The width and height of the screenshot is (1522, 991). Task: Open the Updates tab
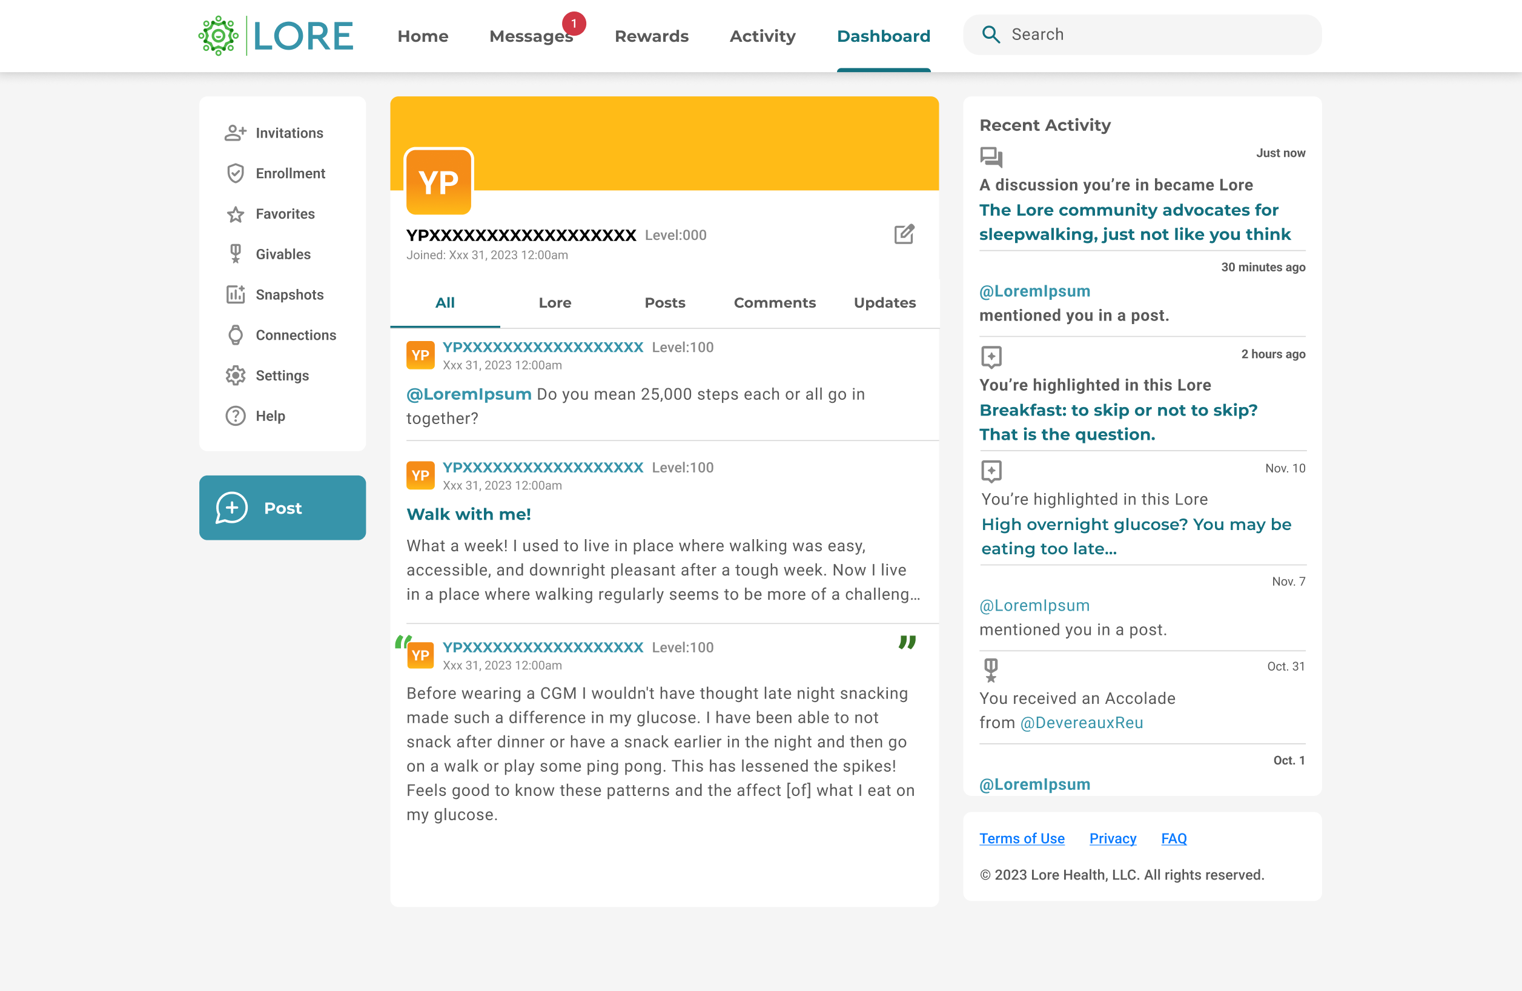884,303
